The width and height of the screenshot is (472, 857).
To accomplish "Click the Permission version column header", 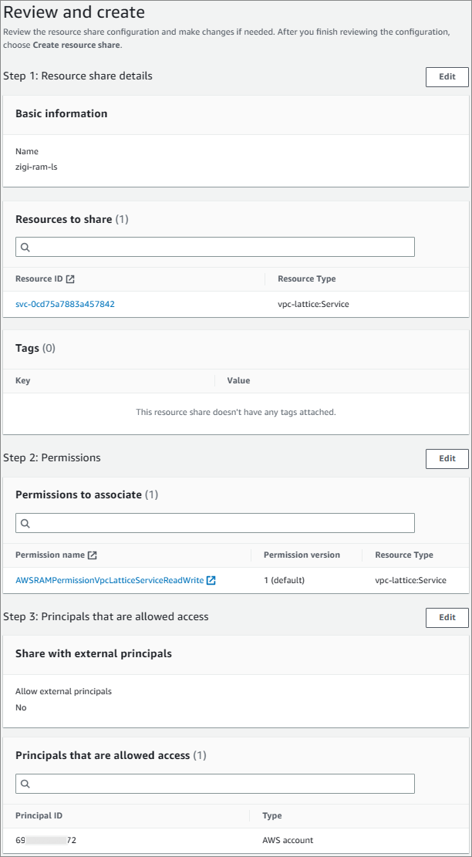I will click(302, 555).
